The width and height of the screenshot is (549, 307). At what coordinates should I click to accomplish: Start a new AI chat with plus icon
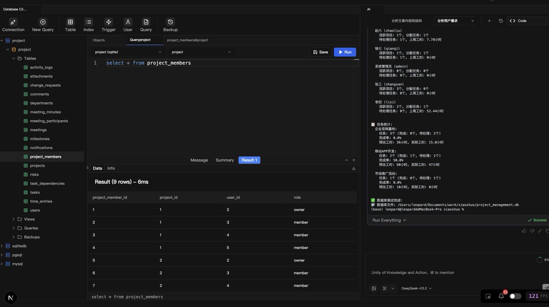[489, 21]
